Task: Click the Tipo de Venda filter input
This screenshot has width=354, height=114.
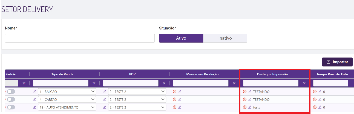Action: point(61,83)
